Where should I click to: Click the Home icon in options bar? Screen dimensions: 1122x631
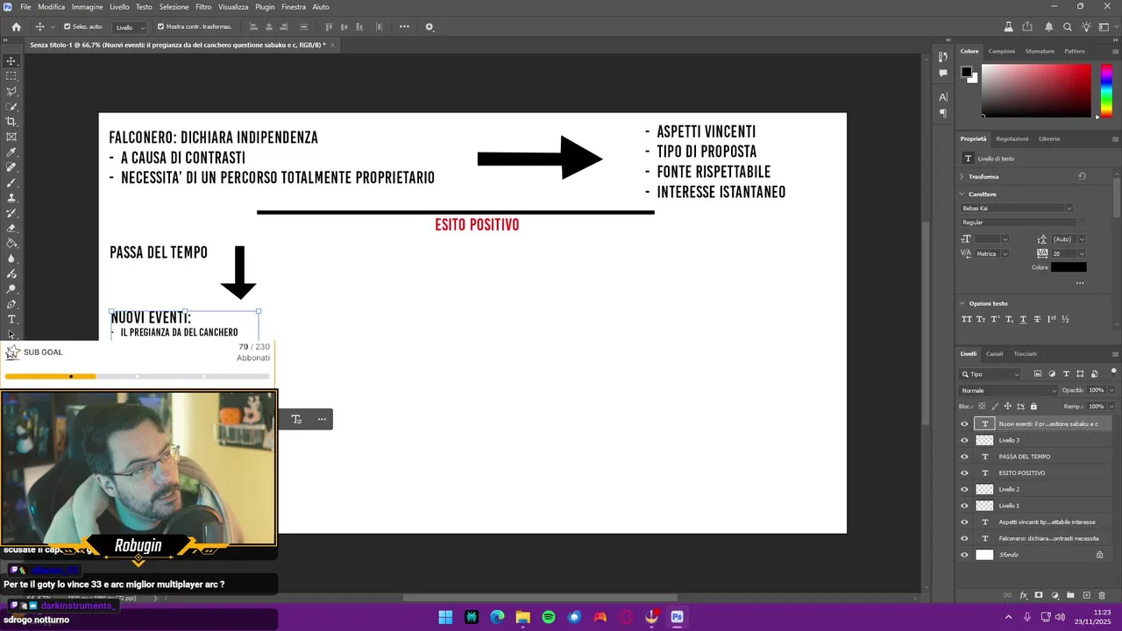coord(16,27)
